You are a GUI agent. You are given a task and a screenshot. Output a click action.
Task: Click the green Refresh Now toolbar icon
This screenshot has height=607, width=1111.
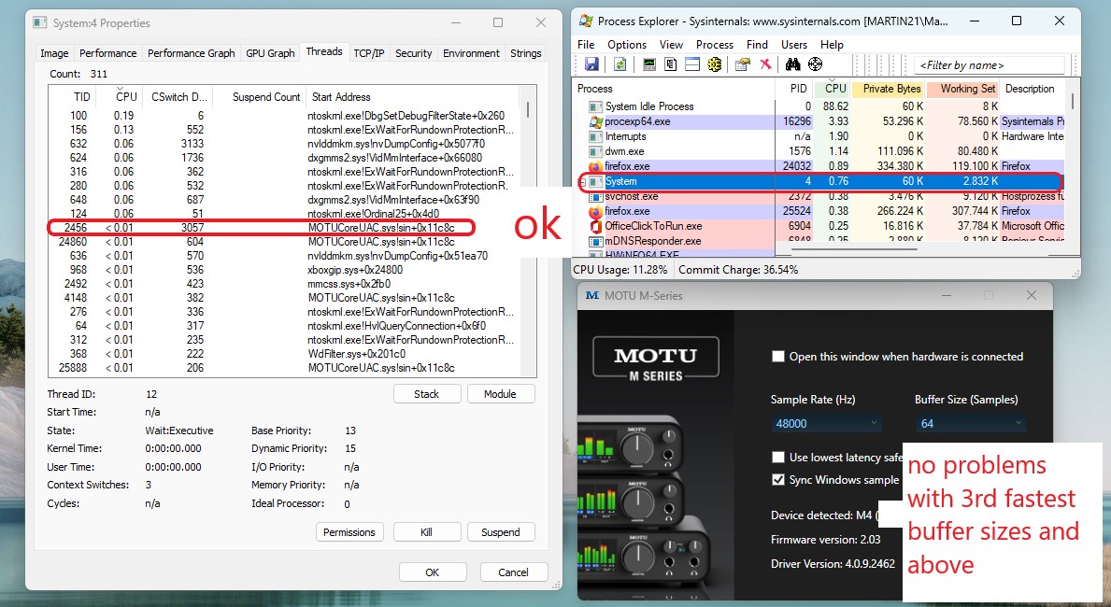(620, 64)
